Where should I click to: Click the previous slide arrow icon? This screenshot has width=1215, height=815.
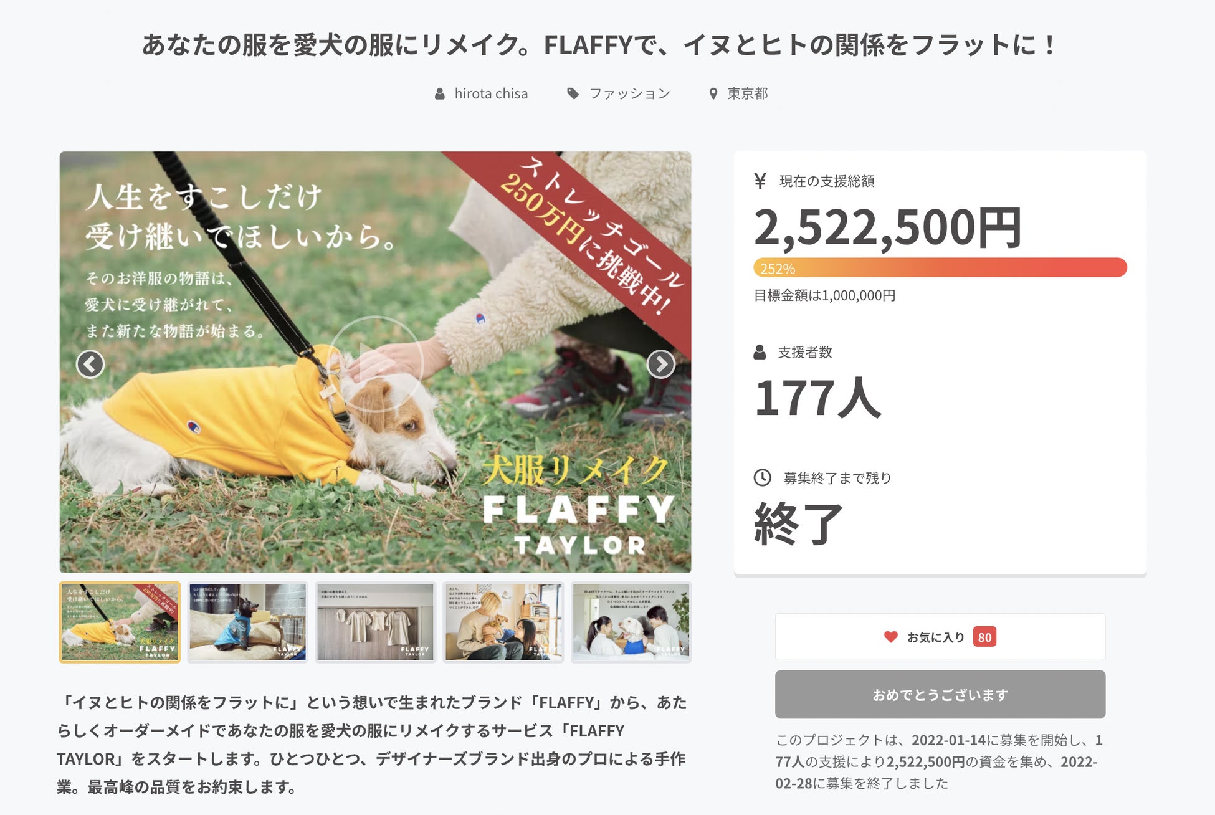pyautogui.click(x=90, y=364)
